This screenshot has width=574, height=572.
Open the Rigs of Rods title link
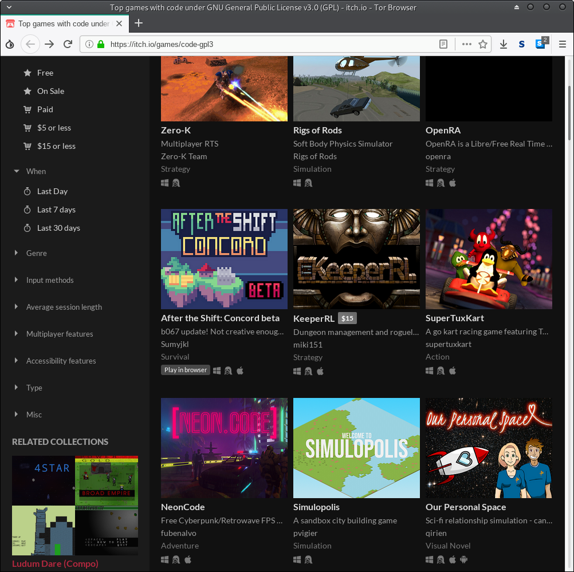coord(317,131)
